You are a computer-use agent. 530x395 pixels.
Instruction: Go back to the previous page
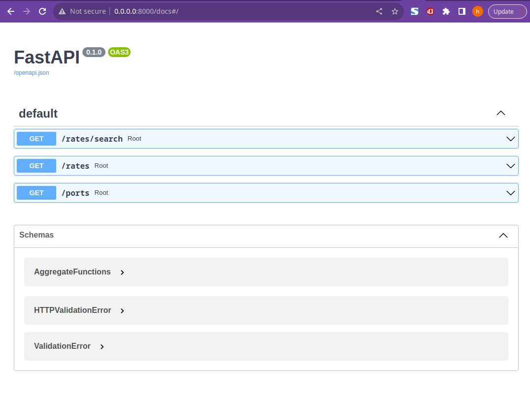click(x=11, y=11)
